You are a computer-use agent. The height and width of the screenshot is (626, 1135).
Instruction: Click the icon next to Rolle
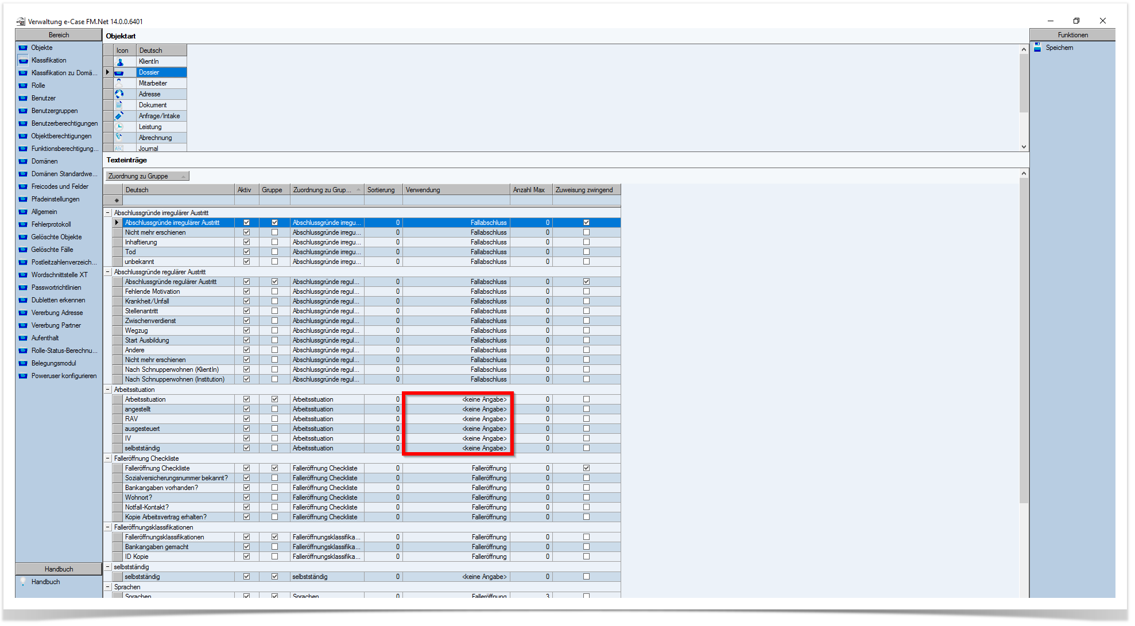pos(23,85)
